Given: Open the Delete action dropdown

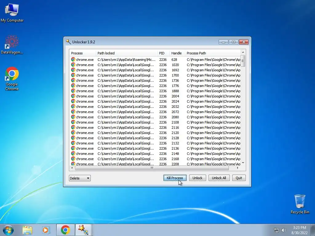Looking at the screenshot, I should [x=80, y=178].
